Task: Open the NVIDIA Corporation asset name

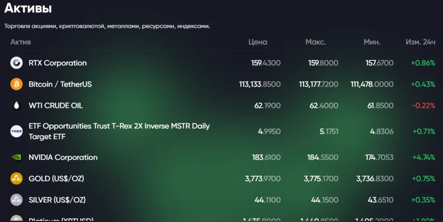Action: (x=63, y=157)
